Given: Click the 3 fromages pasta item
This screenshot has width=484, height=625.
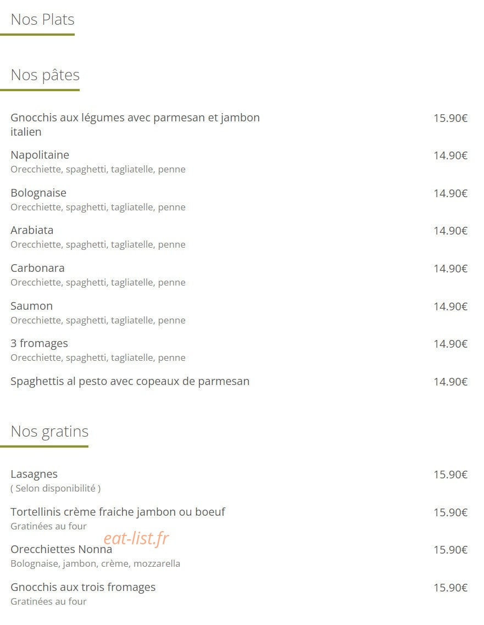Looking at the screenshot, I should tap(39, 344).
